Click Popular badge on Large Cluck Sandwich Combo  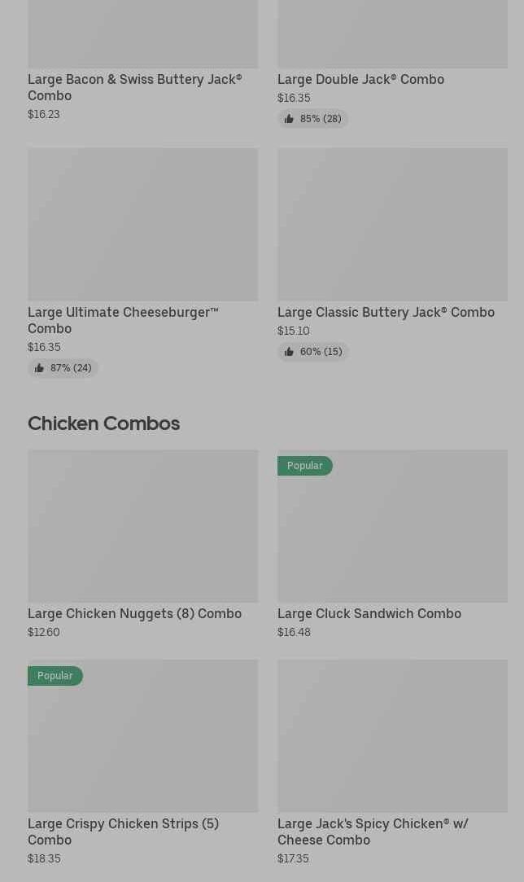pyautogui.click(x=305, y=466)
